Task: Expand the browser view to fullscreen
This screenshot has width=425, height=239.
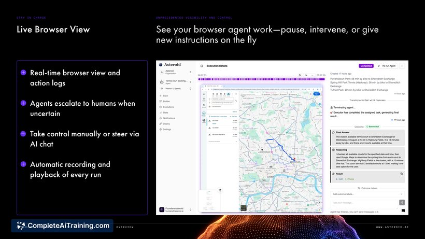Action: point(220,190)
